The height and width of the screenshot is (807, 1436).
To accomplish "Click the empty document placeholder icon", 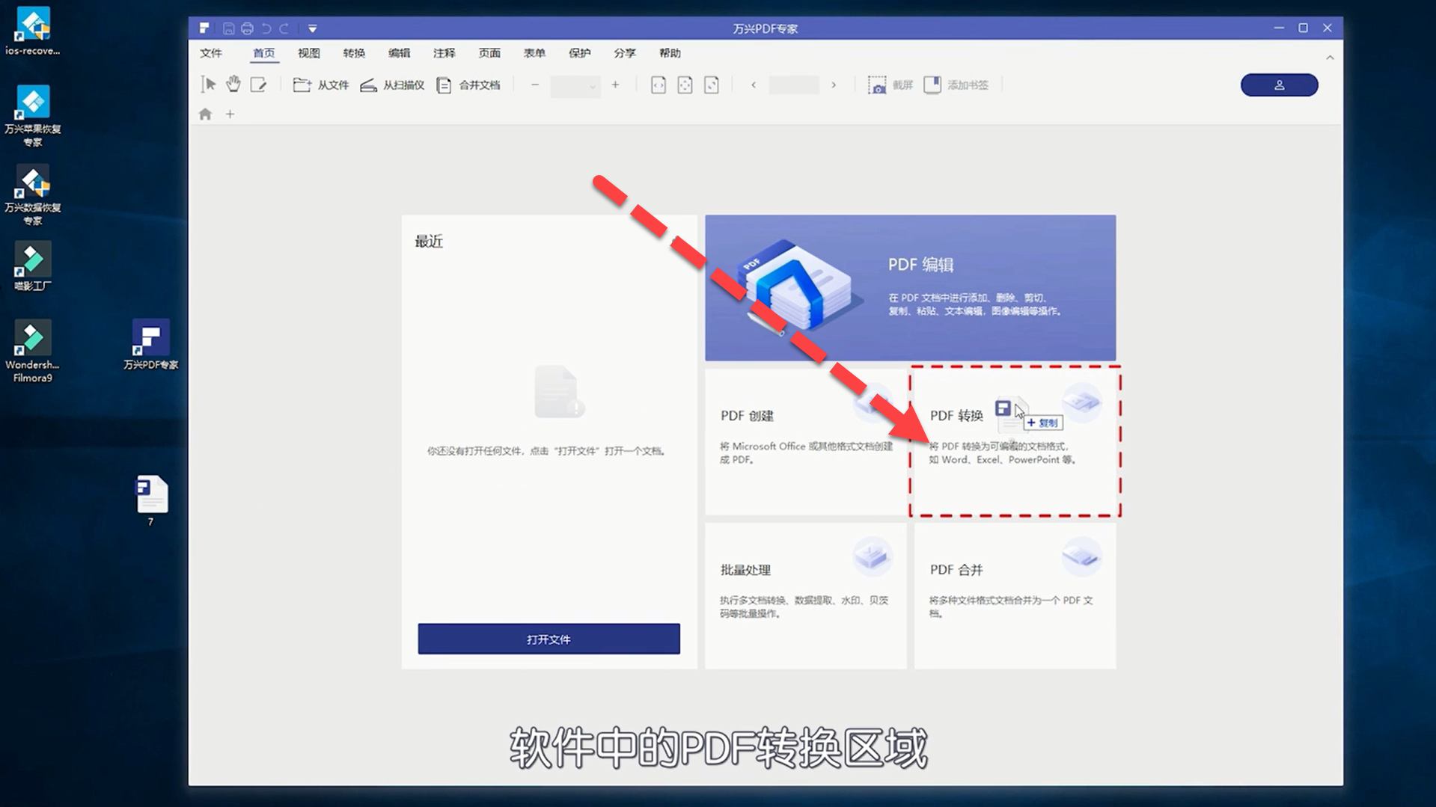I will pyautogui.click(x=558, y=392).
